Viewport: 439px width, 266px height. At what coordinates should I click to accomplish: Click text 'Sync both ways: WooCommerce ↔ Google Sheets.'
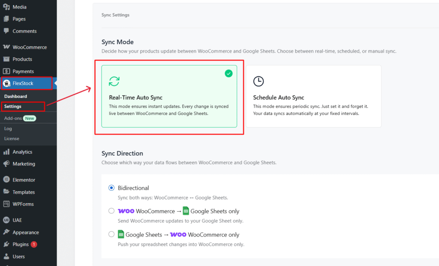(x=173, y=198)
